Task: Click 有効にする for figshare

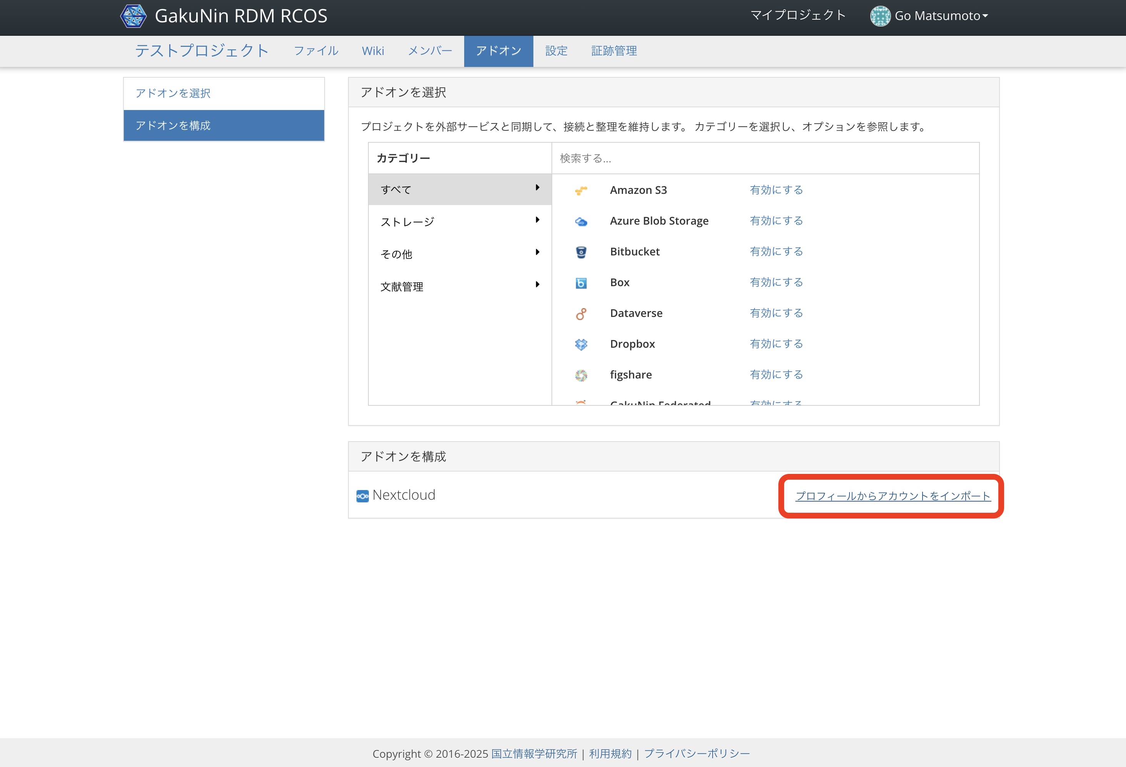Action: point(776,375)
